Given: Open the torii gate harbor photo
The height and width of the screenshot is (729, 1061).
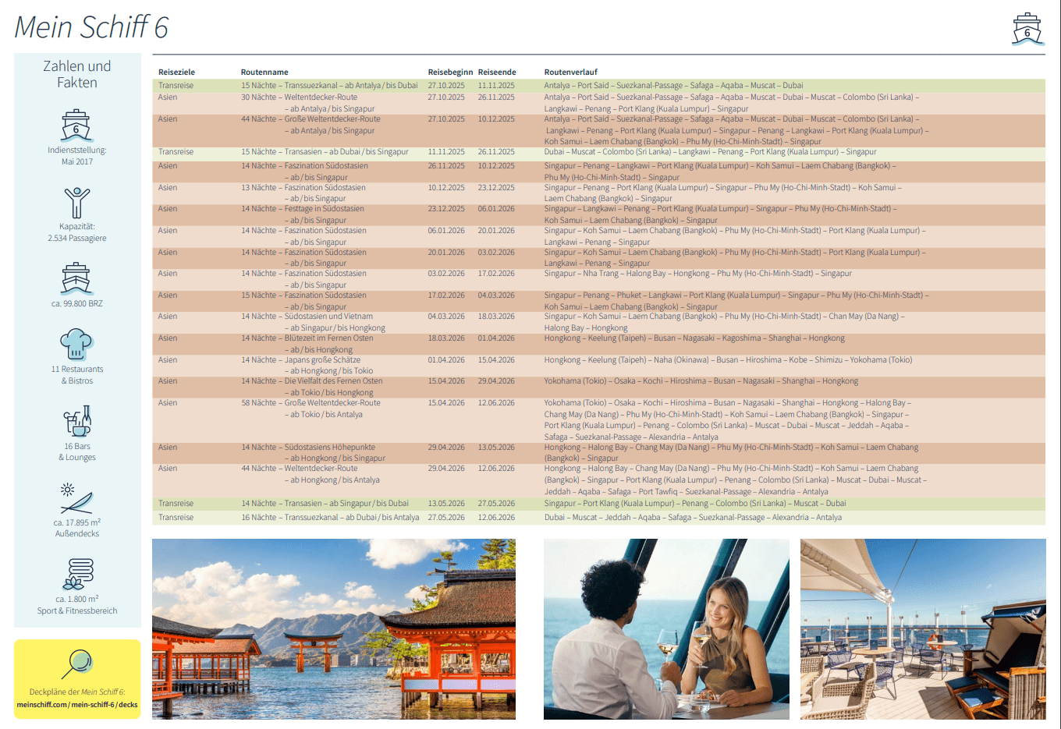Looking at the screenshot, I should point(334,628).
